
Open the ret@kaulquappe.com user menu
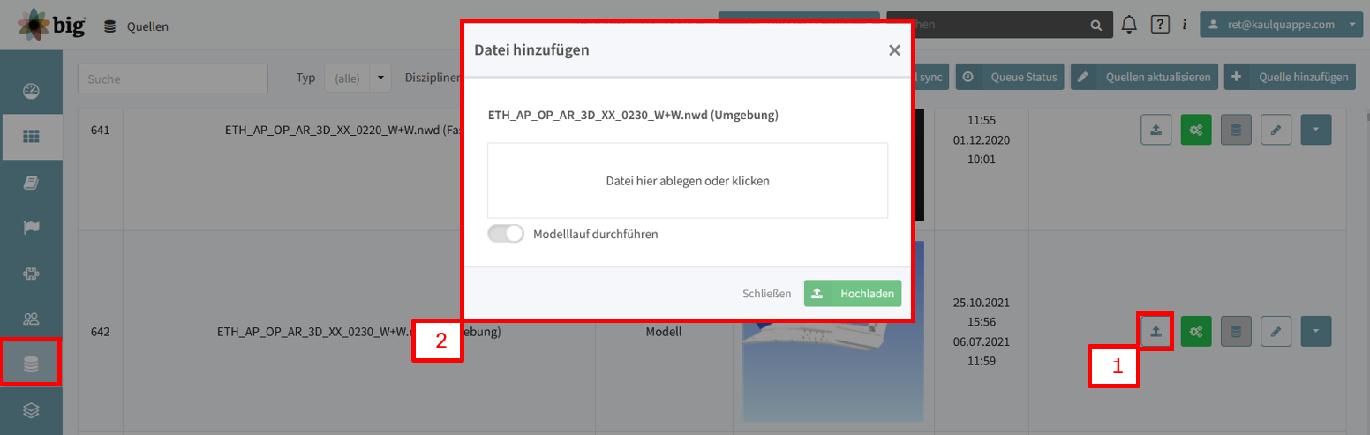pos(1281,25)
